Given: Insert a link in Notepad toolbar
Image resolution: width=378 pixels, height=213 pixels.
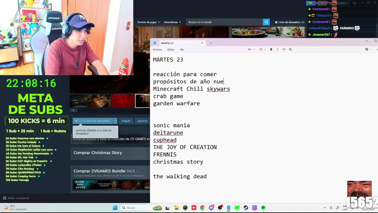Looking at the screenshot, I should pos(284,49).
